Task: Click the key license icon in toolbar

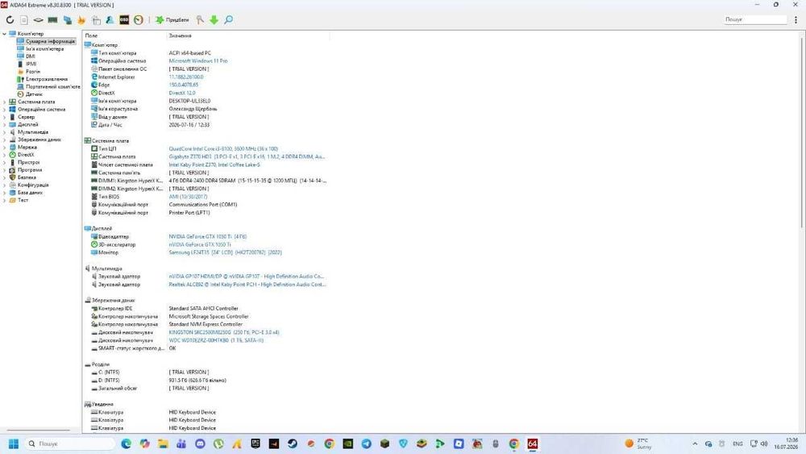Action: (200, 19)
